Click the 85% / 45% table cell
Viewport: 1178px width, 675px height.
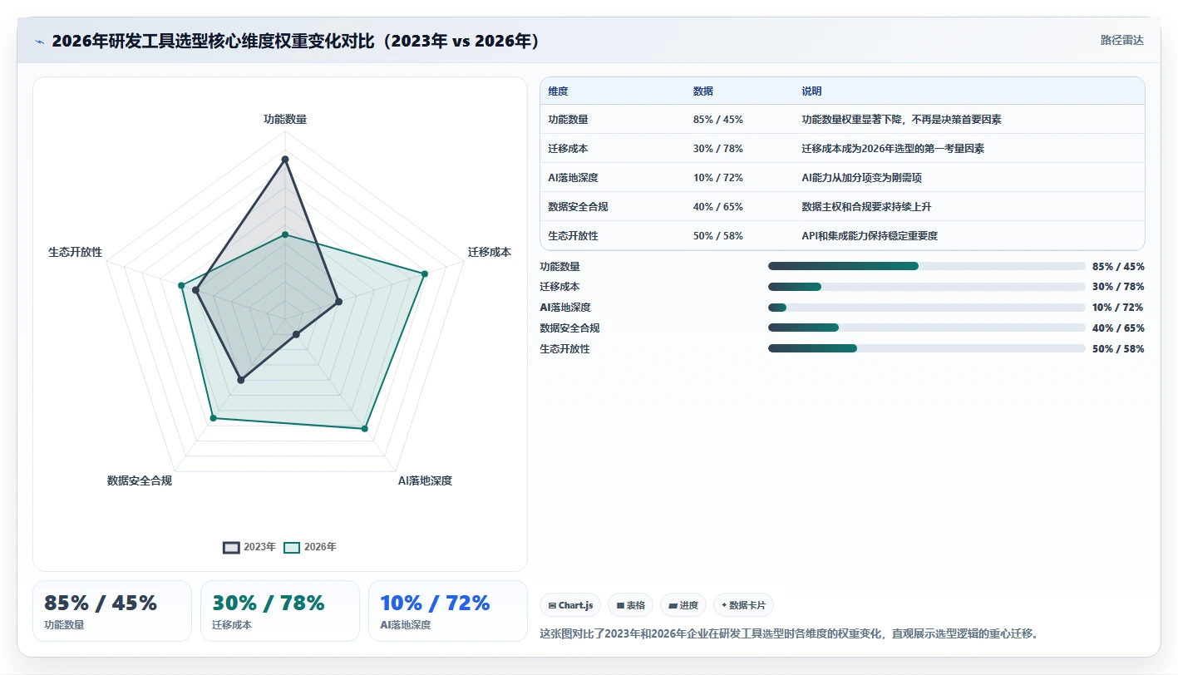[717, 120]
